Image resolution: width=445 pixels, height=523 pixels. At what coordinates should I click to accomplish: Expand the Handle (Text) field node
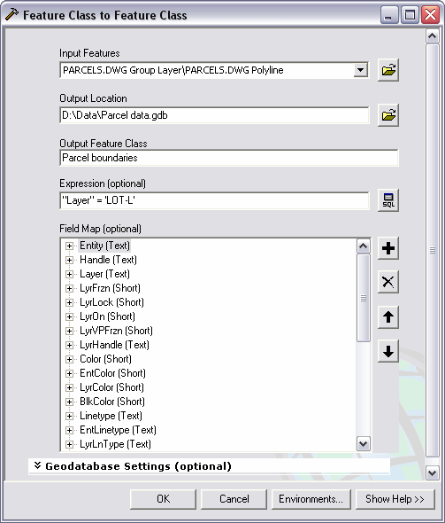click(x=69, y=260)
